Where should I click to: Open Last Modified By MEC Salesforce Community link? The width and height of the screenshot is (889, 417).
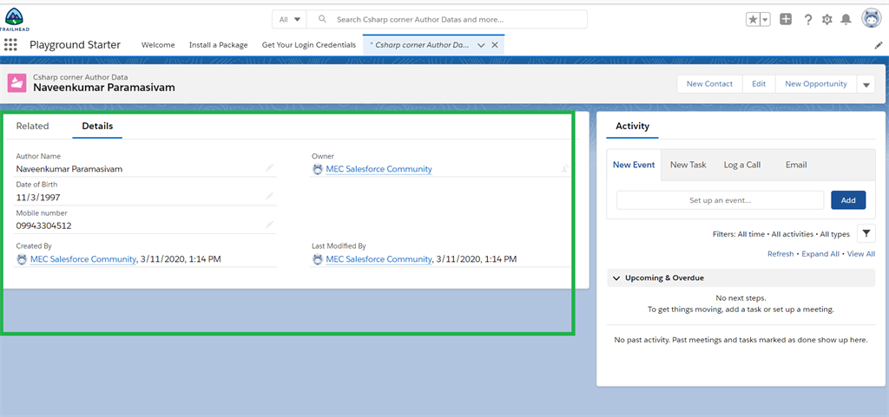pyautogui.click(x=379, y=259)
